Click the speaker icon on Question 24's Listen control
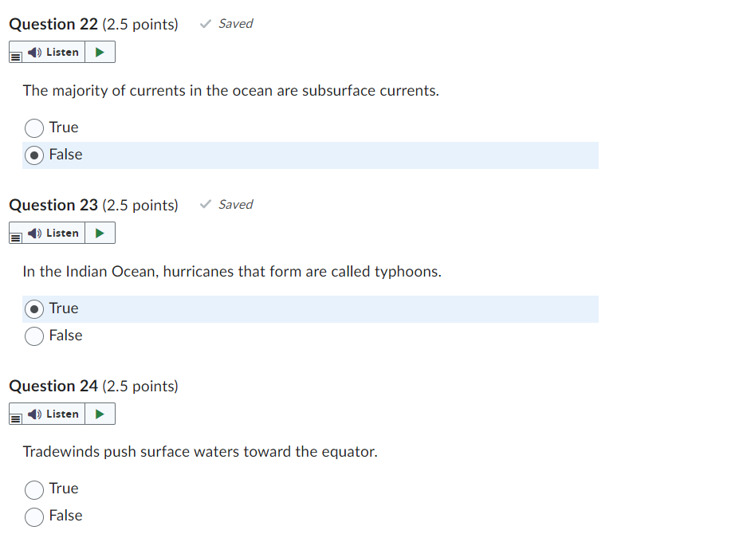Viewport: 739px width, 534px height. pyautogui.click(x=33, y=414)
